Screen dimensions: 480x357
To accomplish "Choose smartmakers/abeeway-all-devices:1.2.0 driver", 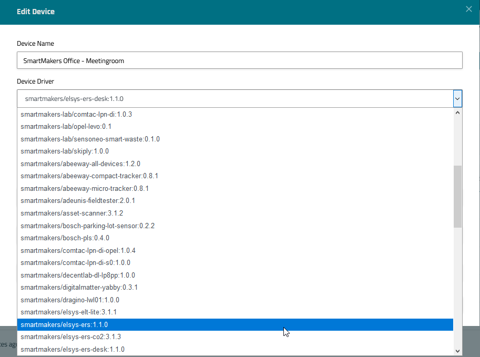I will (80, 164).
